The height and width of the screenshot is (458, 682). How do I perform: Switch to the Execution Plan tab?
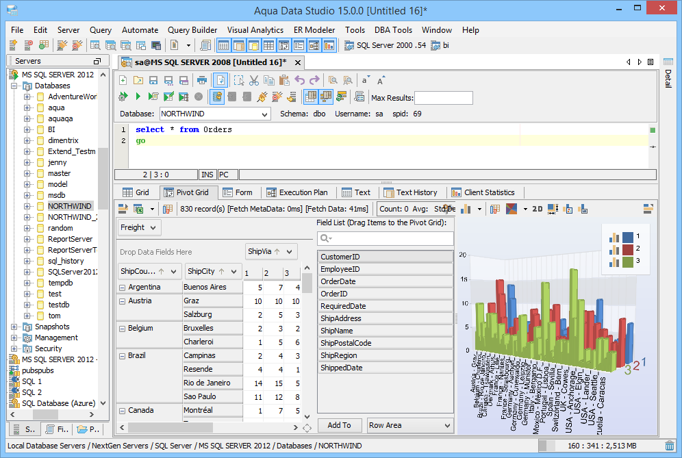pos(297,192)
